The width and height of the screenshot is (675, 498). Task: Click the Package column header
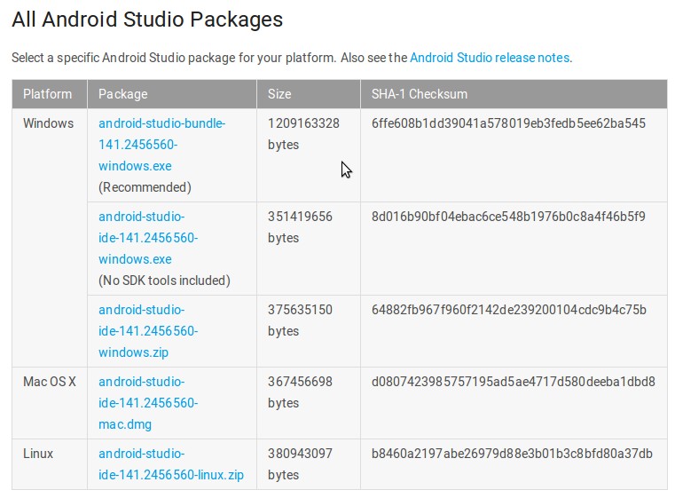pos(172,94)
